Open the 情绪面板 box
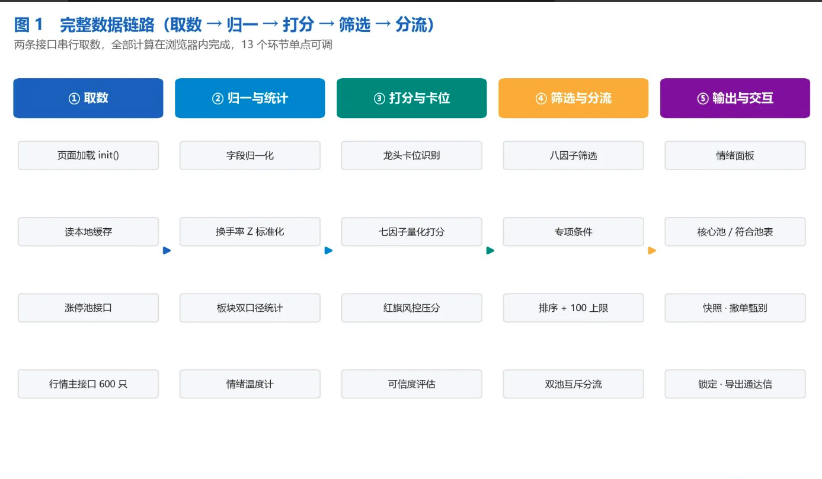Viewport: 822px width, 479px height. pyautogui.click(x=735, y=155)
